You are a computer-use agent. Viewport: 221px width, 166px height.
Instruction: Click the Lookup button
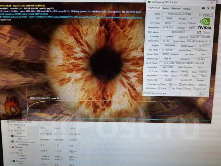tap(206, 15)
